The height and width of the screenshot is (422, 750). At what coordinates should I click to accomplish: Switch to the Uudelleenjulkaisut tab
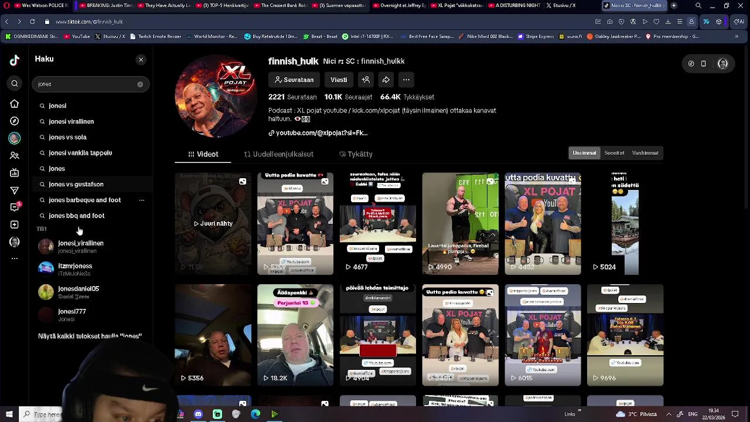279,154
